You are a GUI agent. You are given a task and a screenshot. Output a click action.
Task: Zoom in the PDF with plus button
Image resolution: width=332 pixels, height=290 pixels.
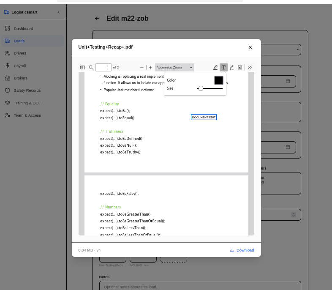tap(150, 68)
